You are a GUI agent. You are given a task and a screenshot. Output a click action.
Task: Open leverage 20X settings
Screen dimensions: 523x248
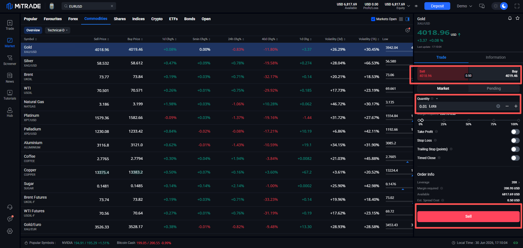[x=516, y=182]
